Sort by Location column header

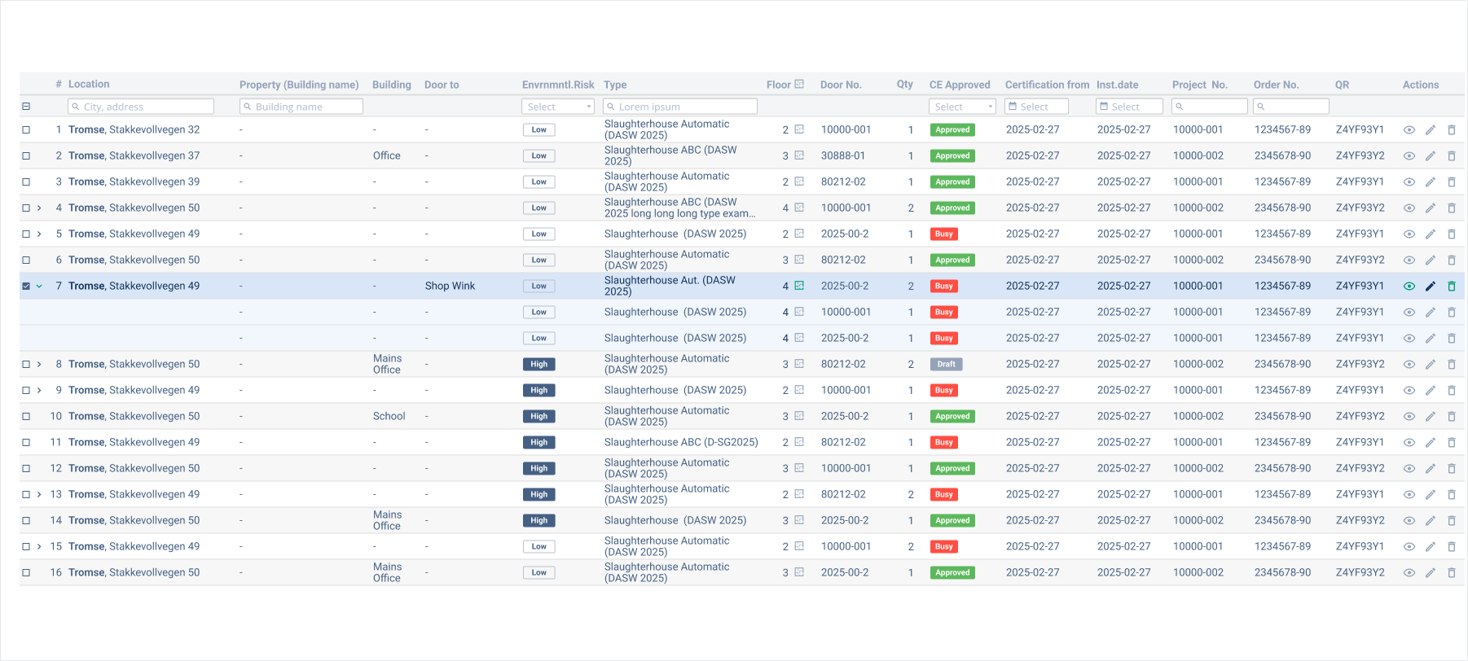pyautogui.click(x=89, y=84)
